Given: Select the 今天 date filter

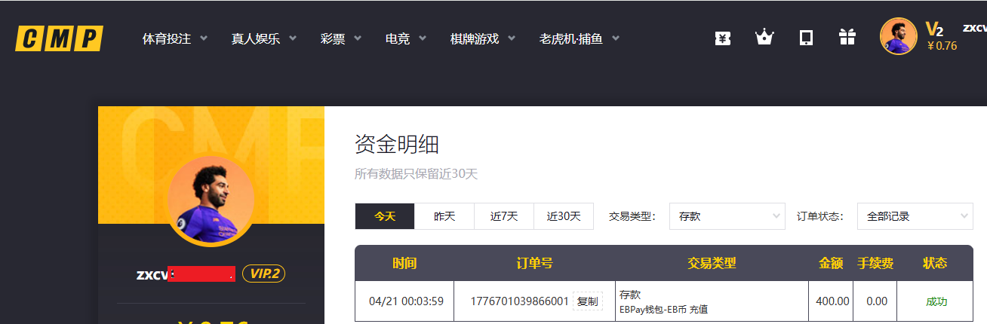Looking at the screenshot, I should (x=385, y=216).
